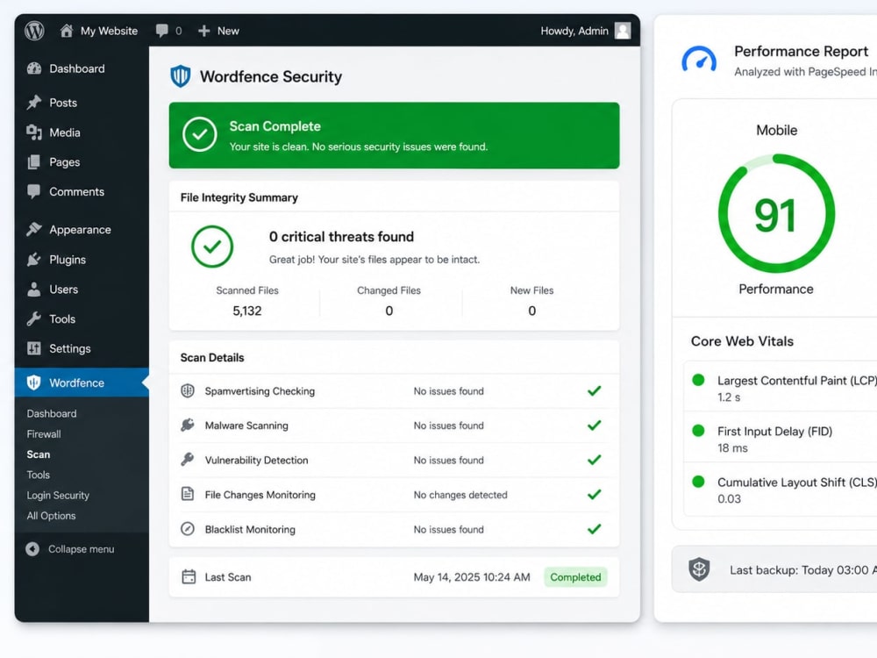The image size is (877, 658).
Task: Open the Appearance menu
Action: pyautogui.click(x=82, y=229)
